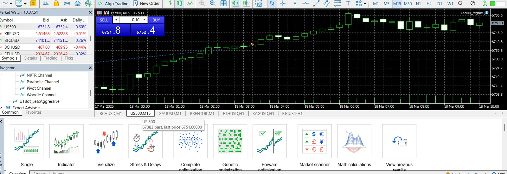Select the text label tool
The width and height of the screenshot is (507, 174).
pos(348,3)
